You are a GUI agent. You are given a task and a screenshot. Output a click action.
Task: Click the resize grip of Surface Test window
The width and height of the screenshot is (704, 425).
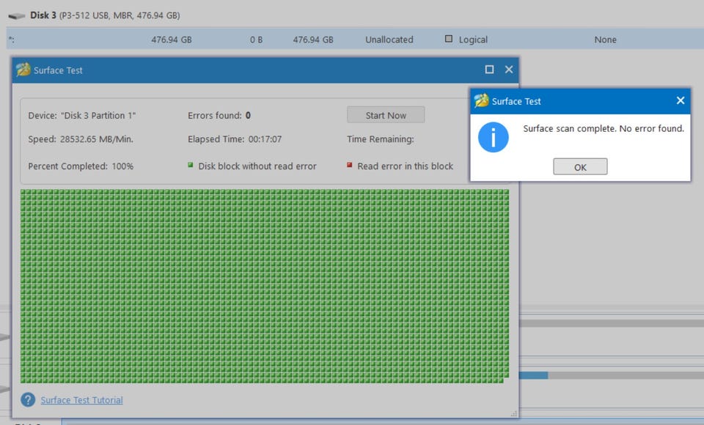click(x=513, y=413)
